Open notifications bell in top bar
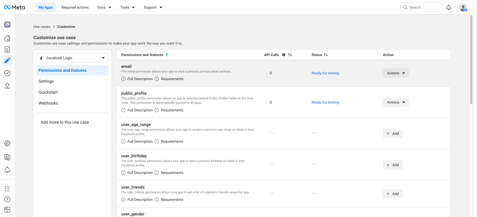 click(449, 7)
